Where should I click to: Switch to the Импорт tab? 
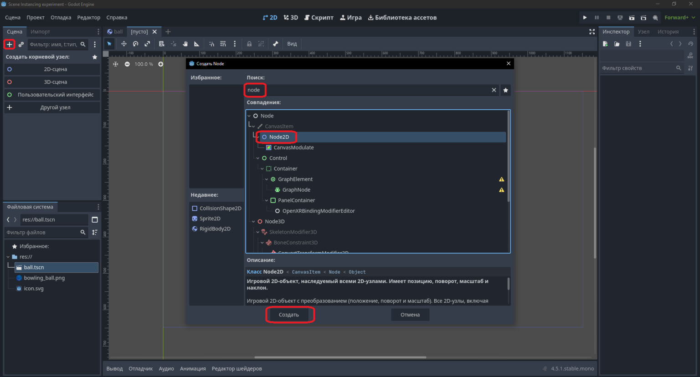[x=40, y=31]
